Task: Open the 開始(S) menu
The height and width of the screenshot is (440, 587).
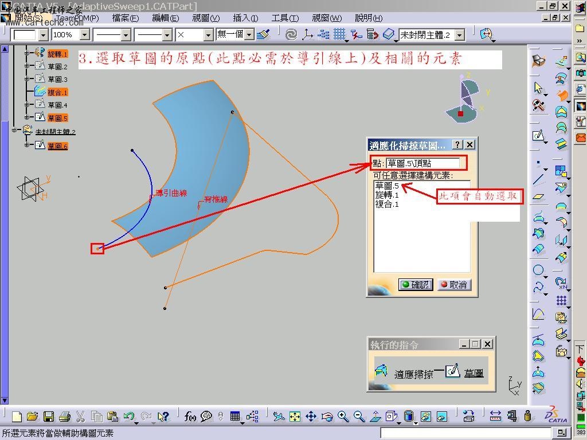Action: (29, 18)
